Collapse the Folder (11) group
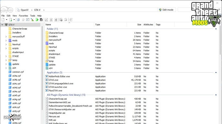Screen dimensions: 222x124 click(216, 29)
